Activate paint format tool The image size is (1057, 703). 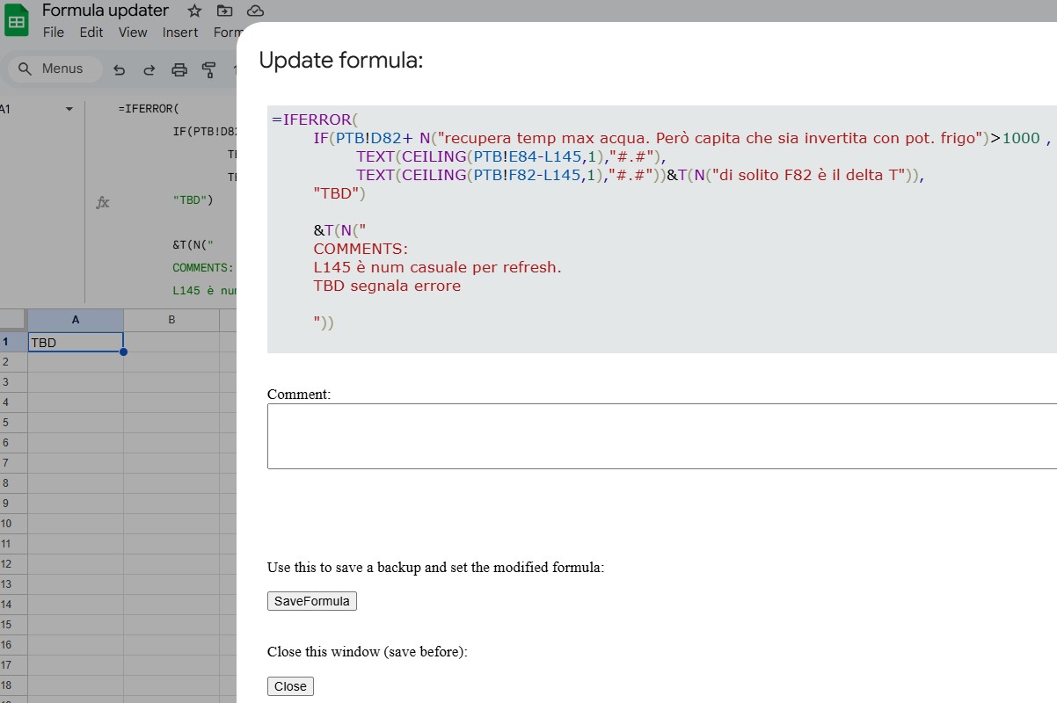coord(209,69)
